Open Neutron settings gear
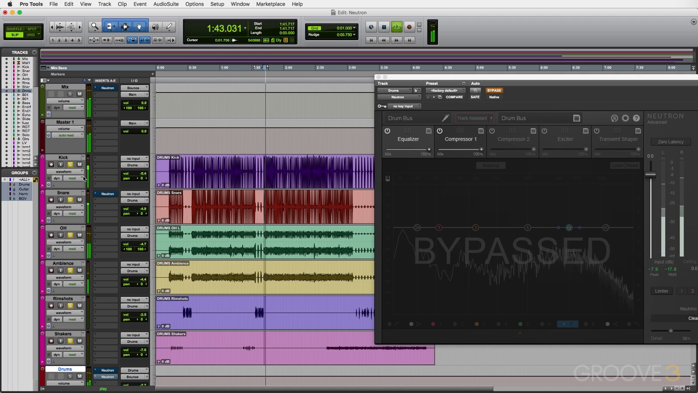The image size is (698, 393). click(x=625, y=118)
